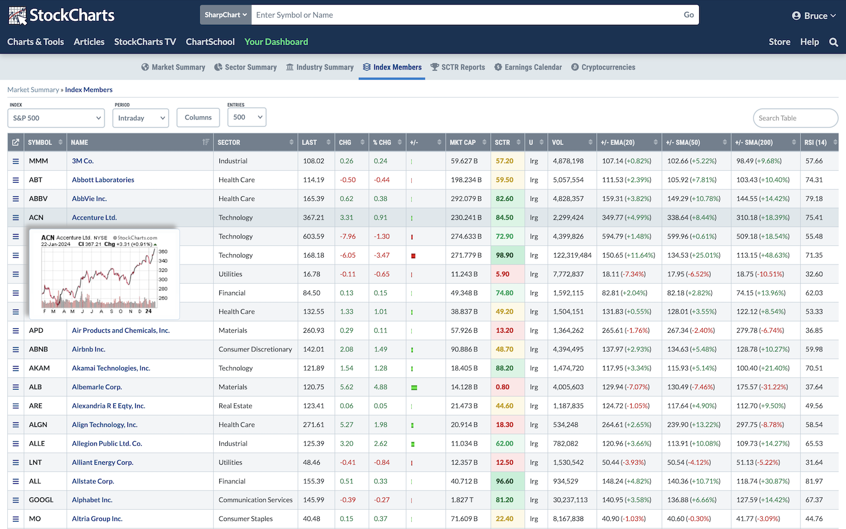
Task: Click the magnifying glass search icon
Action: (x=833, y=42)
